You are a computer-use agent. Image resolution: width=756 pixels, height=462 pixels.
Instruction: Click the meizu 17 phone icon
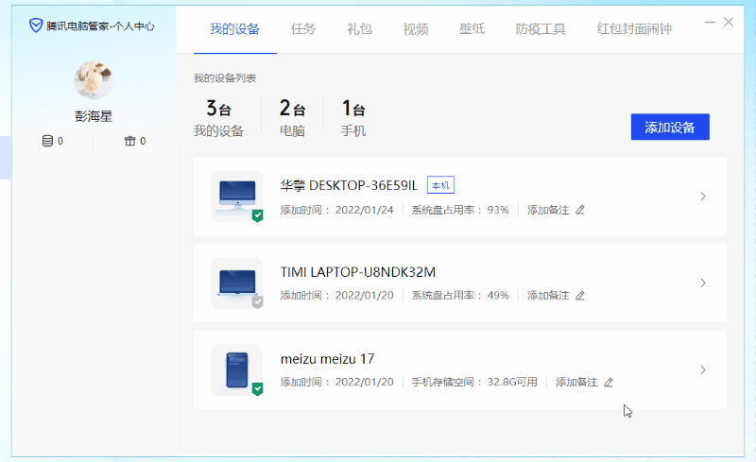pos(237,370)
